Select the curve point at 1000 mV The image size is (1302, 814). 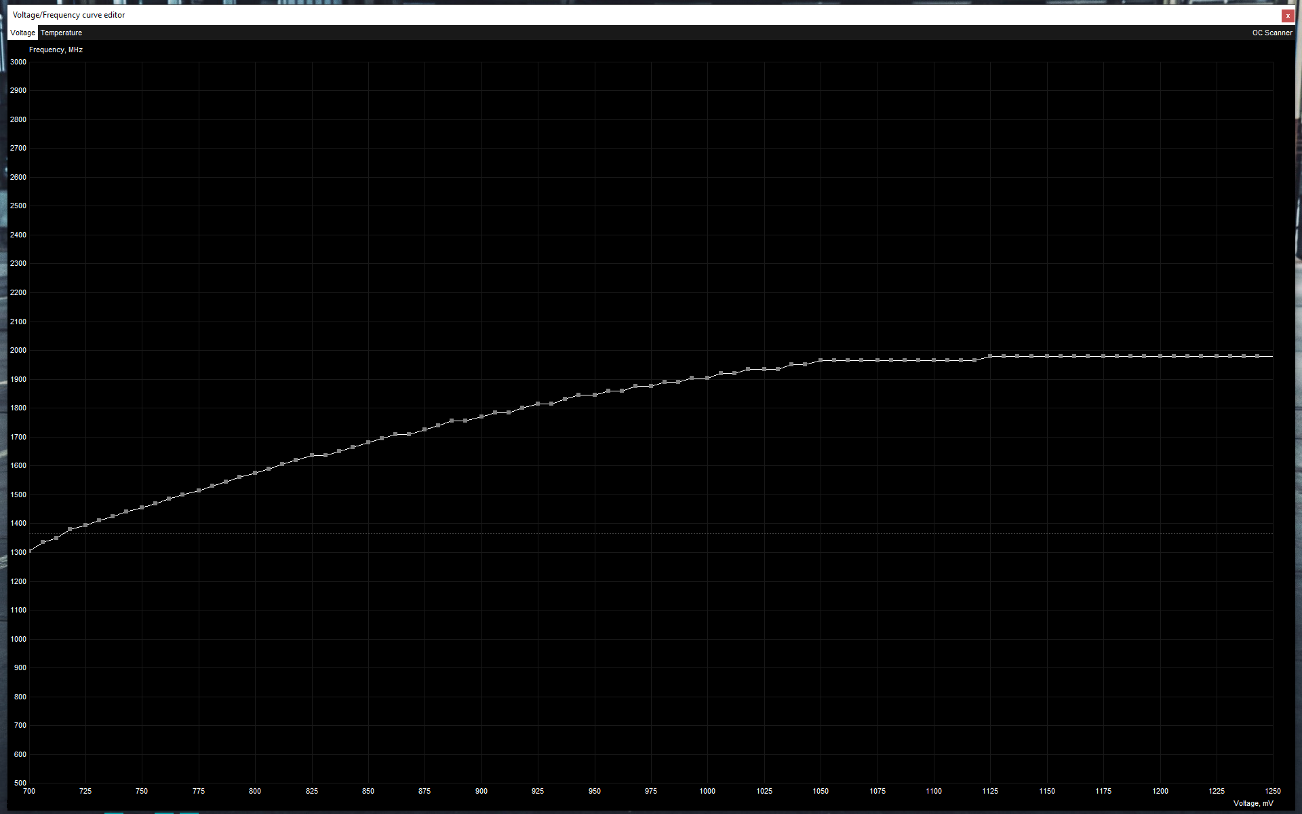point(707,378)
